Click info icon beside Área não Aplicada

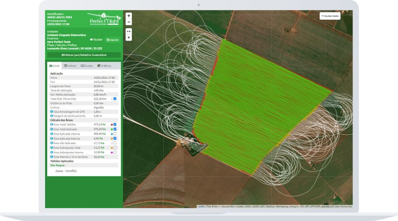click(51, 143)
